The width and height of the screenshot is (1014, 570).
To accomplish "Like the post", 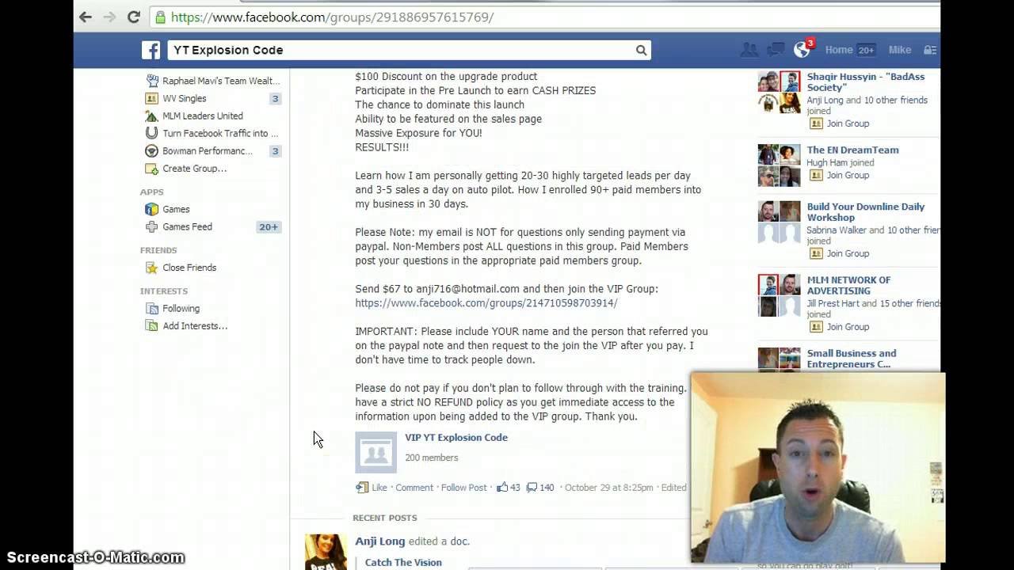I will point(379,488).
